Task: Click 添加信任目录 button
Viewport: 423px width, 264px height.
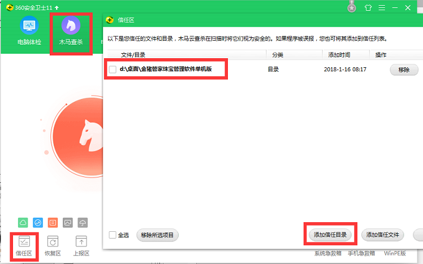Action: click(x=330, y=235)
